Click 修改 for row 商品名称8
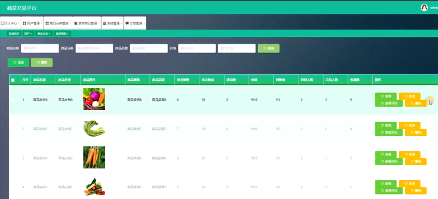Screen dimensions: 438x199 click(x=410, y=96)
